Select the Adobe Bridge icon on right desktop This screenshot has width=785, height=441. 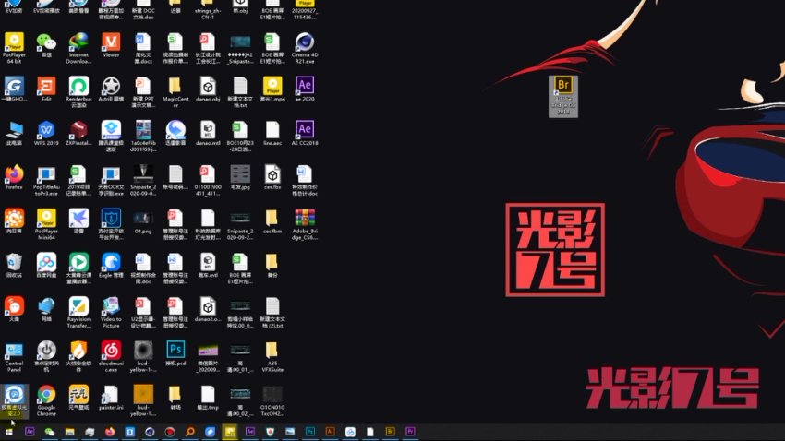563,88
